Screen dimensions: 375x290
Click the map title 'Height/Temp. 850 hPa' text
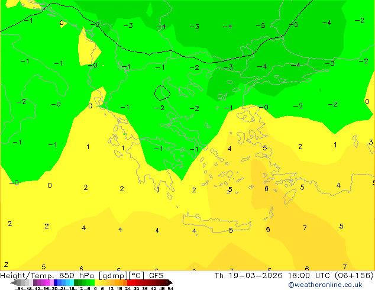[47, 275]
